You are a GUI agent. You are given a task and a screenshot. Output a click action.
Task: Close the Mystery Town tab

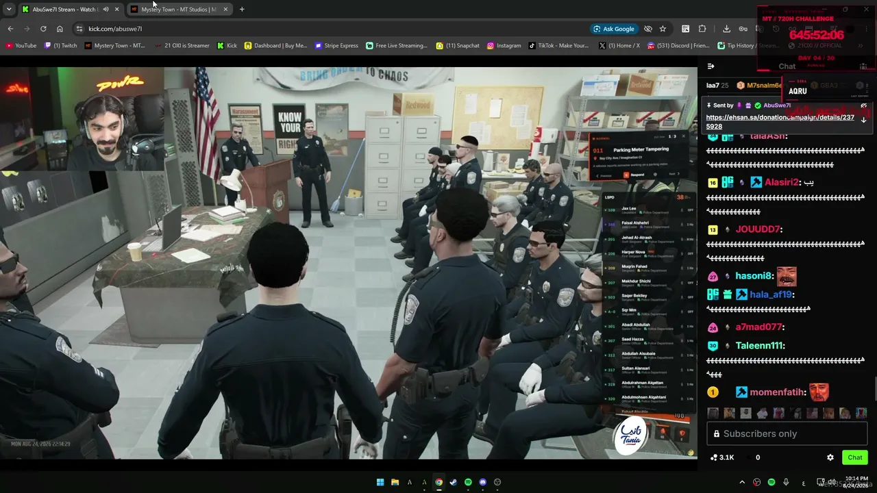click(x=225, y=10)
